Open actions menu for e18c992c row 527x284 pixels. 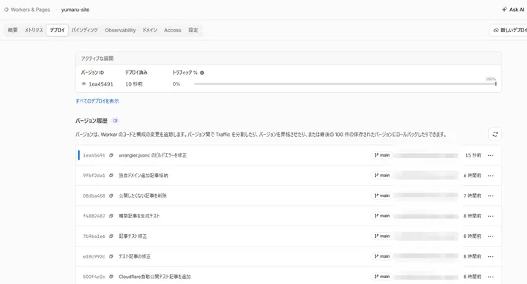pyautogui.click(x=490, y=256)
